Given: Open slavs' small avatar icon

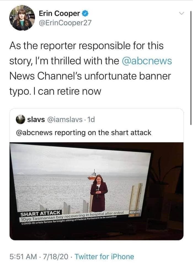Looking at the screenshot, I should tap(20, 120).
